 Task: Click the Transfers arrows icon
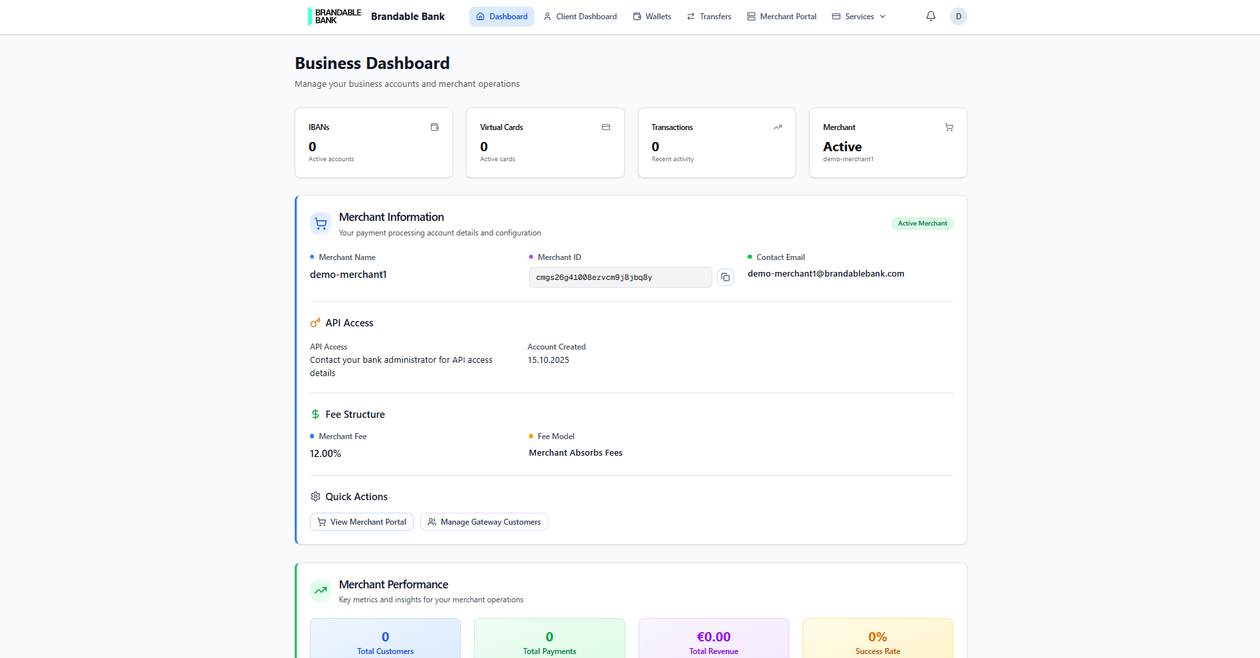tap(690, 16)
